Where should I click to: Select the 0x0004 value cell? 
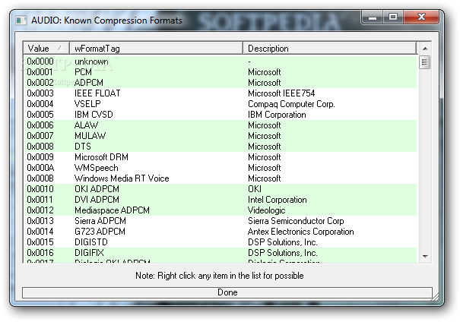click(40, 104)
